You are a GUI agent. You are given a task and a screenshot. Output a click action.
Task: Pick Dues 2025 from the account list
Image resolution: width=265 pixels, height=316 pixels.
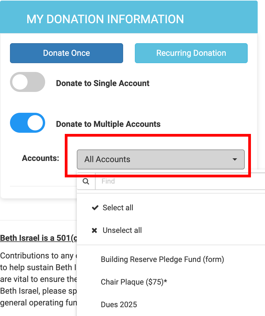pyautogui.click(x=119, y=305)
